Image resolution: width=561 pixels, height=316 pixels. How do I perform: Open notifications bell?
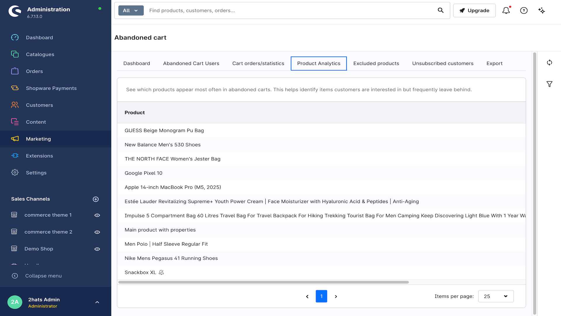(x=506, y=11)
